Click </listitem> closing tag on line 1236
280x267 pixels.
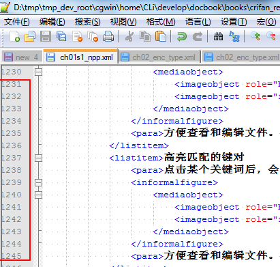(x=139, y=145)
